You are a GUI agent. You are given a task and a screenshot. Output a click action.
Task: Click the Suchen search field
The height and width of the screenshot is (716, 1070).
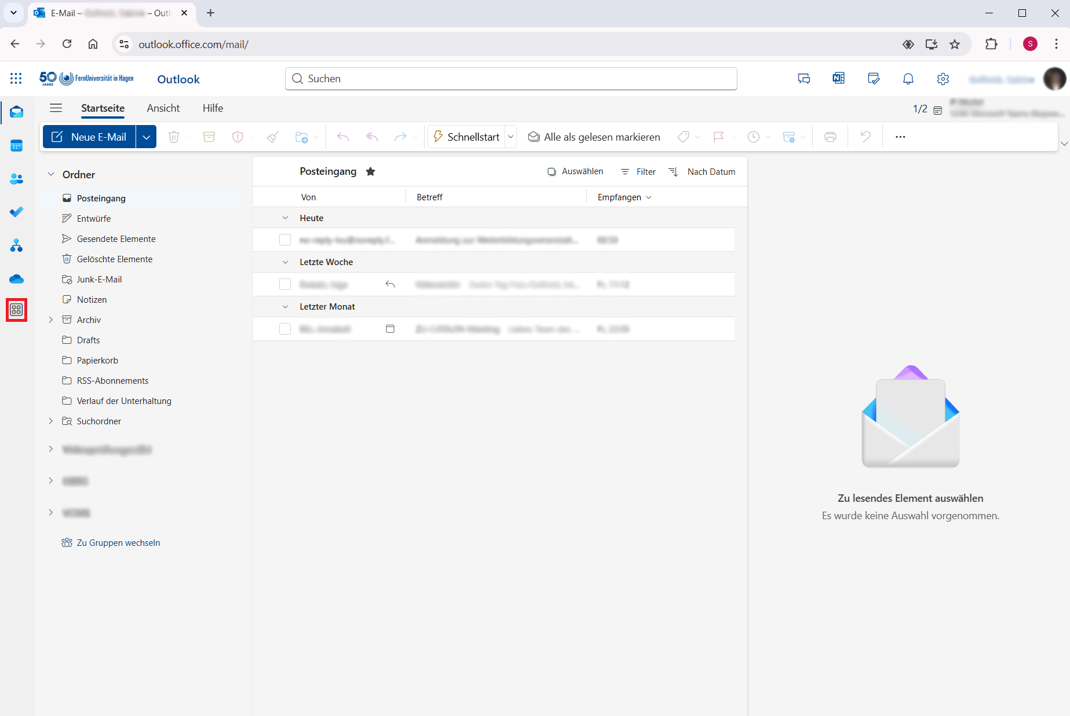pyautogui.click(x=511, y=79)
